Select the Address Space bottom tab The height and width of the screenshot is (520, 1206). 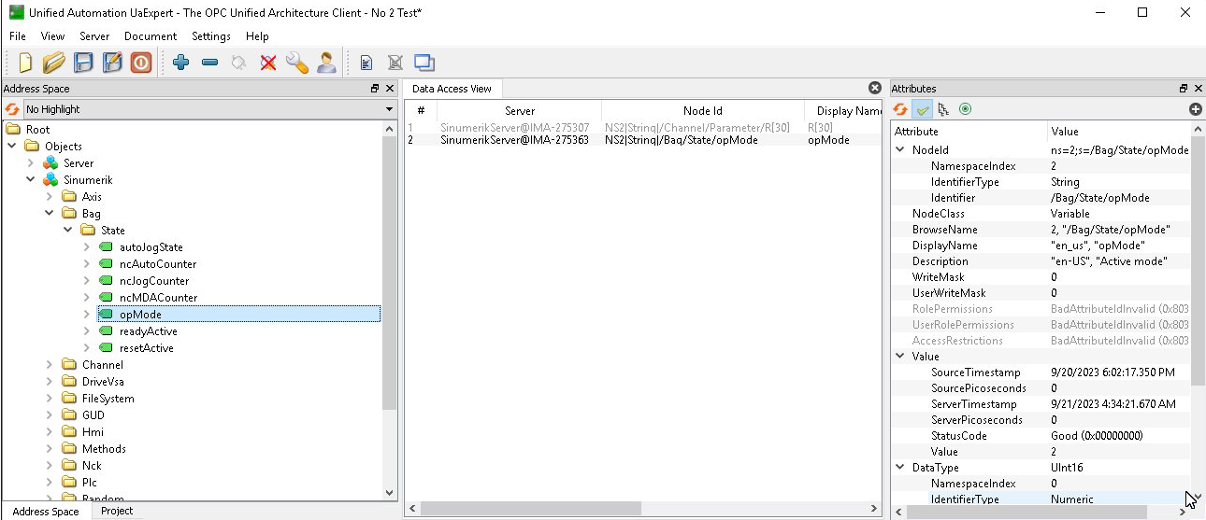(x=46, y=512)
